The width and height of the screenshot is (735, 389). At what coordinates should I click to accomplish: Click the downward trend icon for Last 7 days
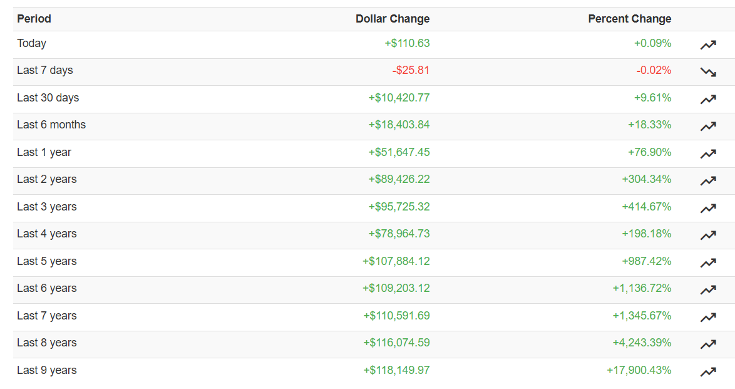(708, 72)
